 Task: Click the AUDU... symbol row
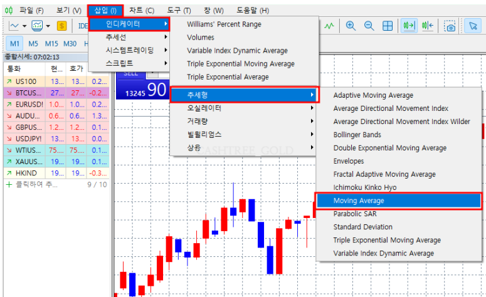(56, 116)
